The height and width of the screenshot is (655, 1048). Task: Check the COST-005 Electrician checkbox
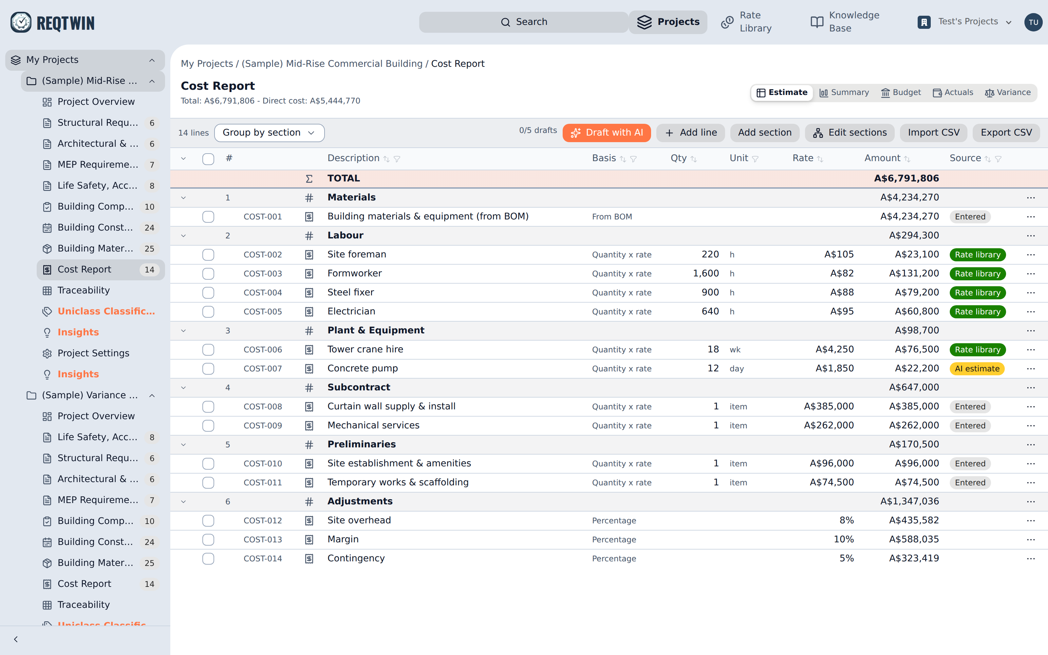point(208,312)
